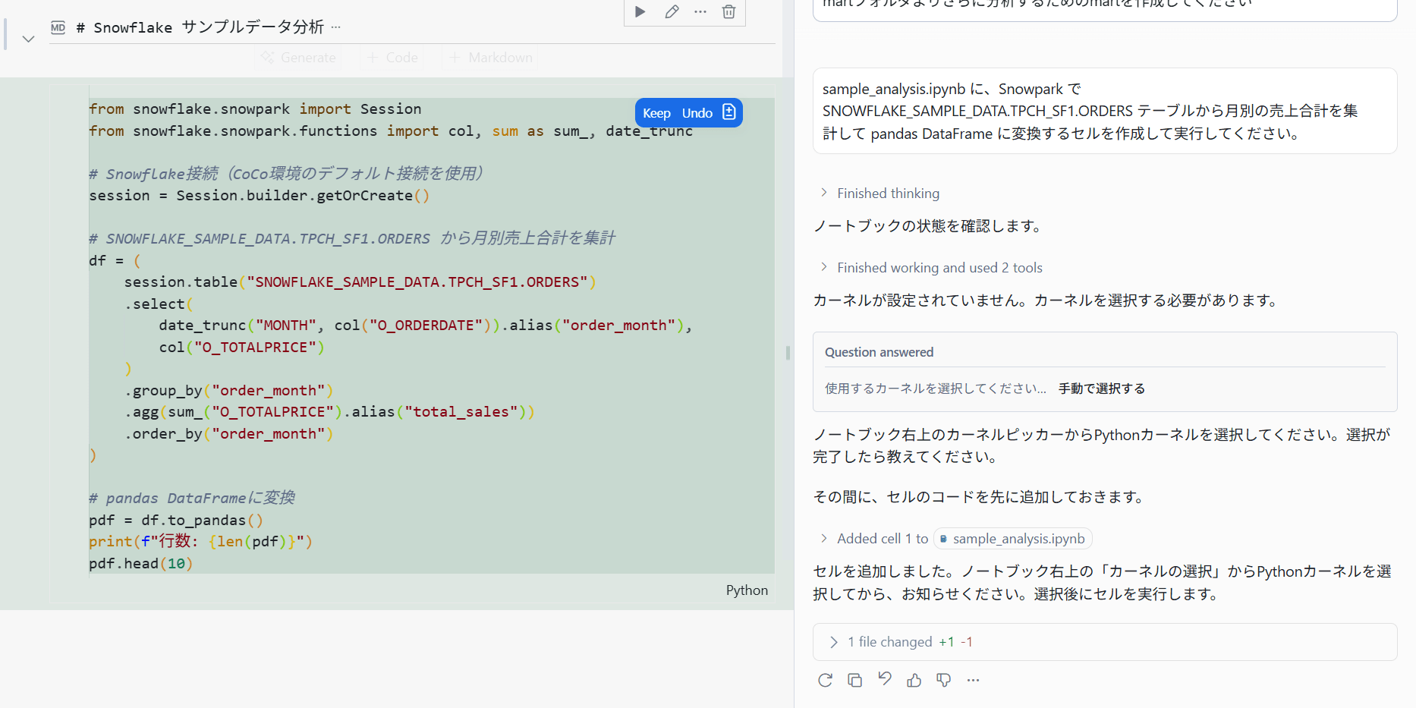The image size is (1416, 708).
Task: Edit cell using the pencil icon
Action: (x=671, y=11)
